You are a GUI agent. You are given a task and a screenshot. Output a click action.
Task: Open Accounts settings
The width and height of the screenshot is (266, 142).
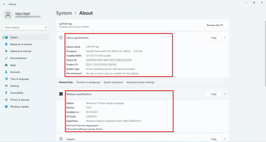[x=26, y=72]
